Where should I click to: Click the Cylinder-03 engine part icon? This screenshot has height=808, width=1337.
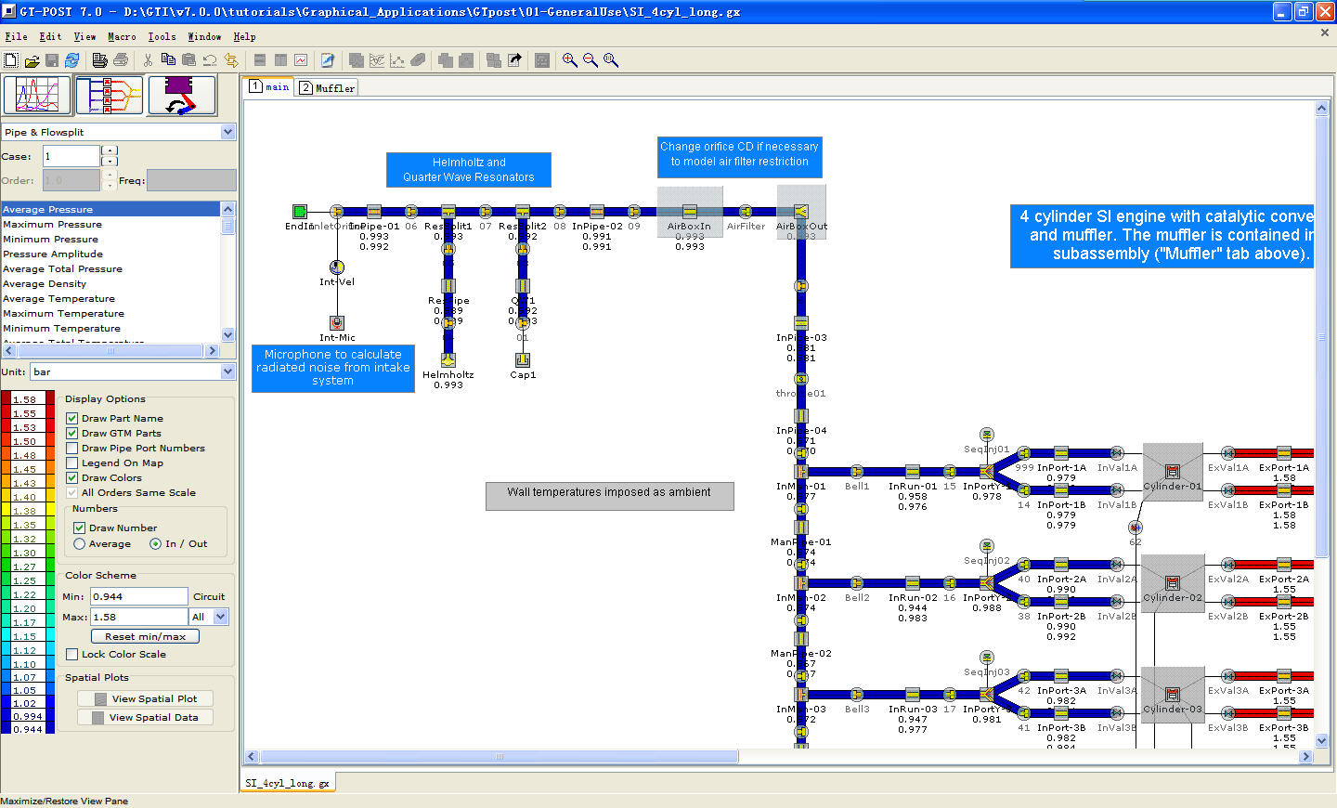pyautogui.click(x=1173, y=695)
